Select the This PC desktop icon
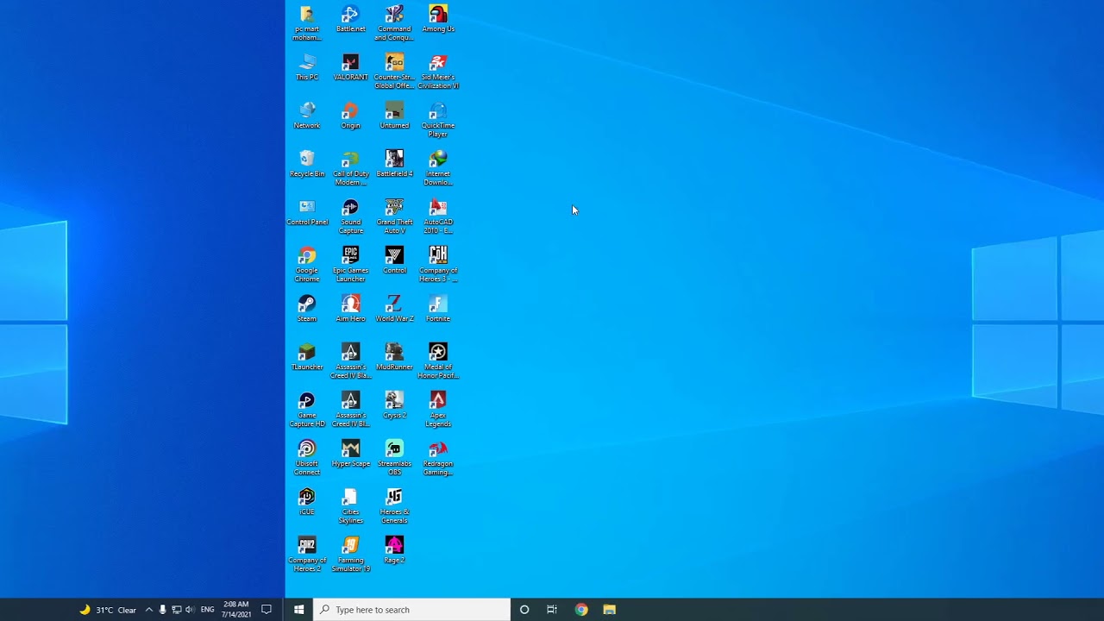The height and width of the screenshot is (621, 1104). click(x=307, y=68)
